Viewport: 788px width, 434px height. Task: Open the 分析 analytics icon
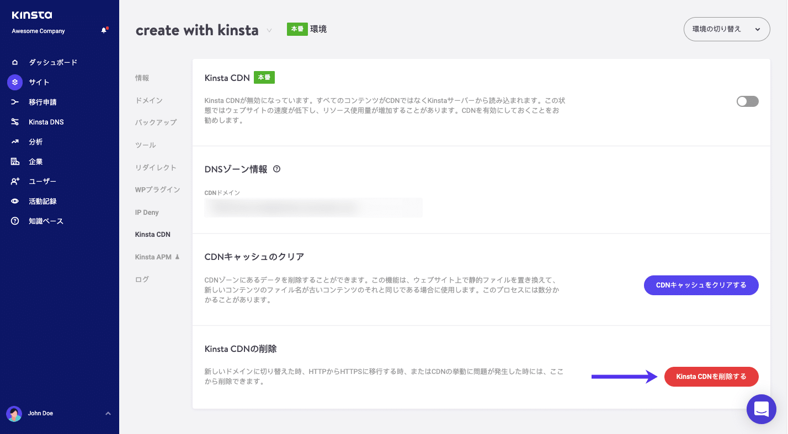coord(15,142)
